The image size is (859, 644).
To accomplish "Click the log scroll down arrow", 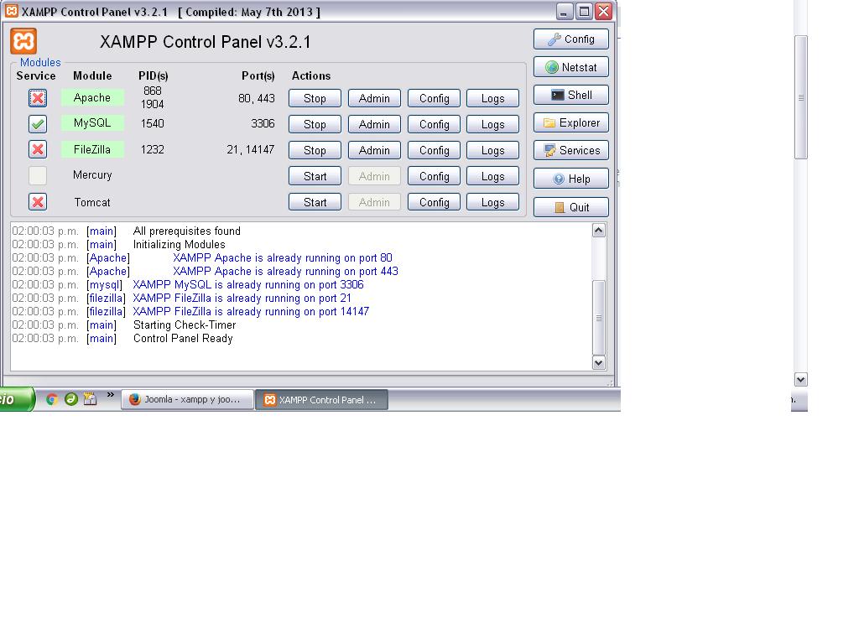I will tap(599, 362).
